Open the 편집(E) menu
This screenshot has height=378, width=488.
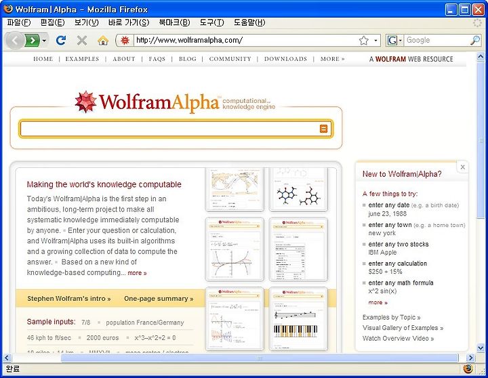[x=53, y=22]
